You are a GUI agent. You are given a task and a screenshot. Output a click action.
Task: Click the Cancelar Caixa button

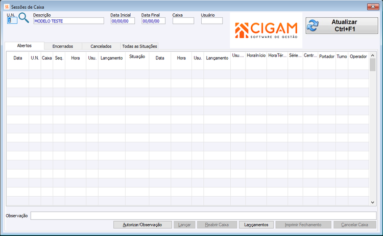(x=355, y=225)
